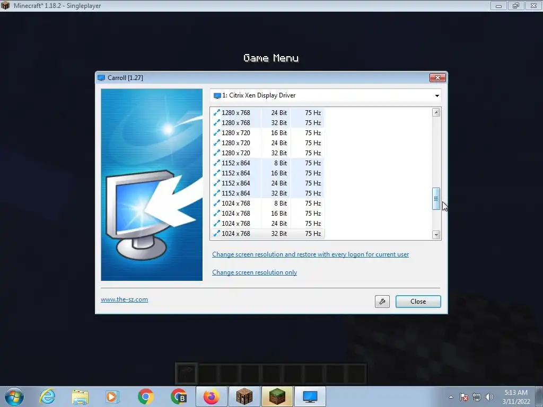Open the wrench settings button in Carroll
The width and height of the screenshot is (543, 407).
point(382,302)
